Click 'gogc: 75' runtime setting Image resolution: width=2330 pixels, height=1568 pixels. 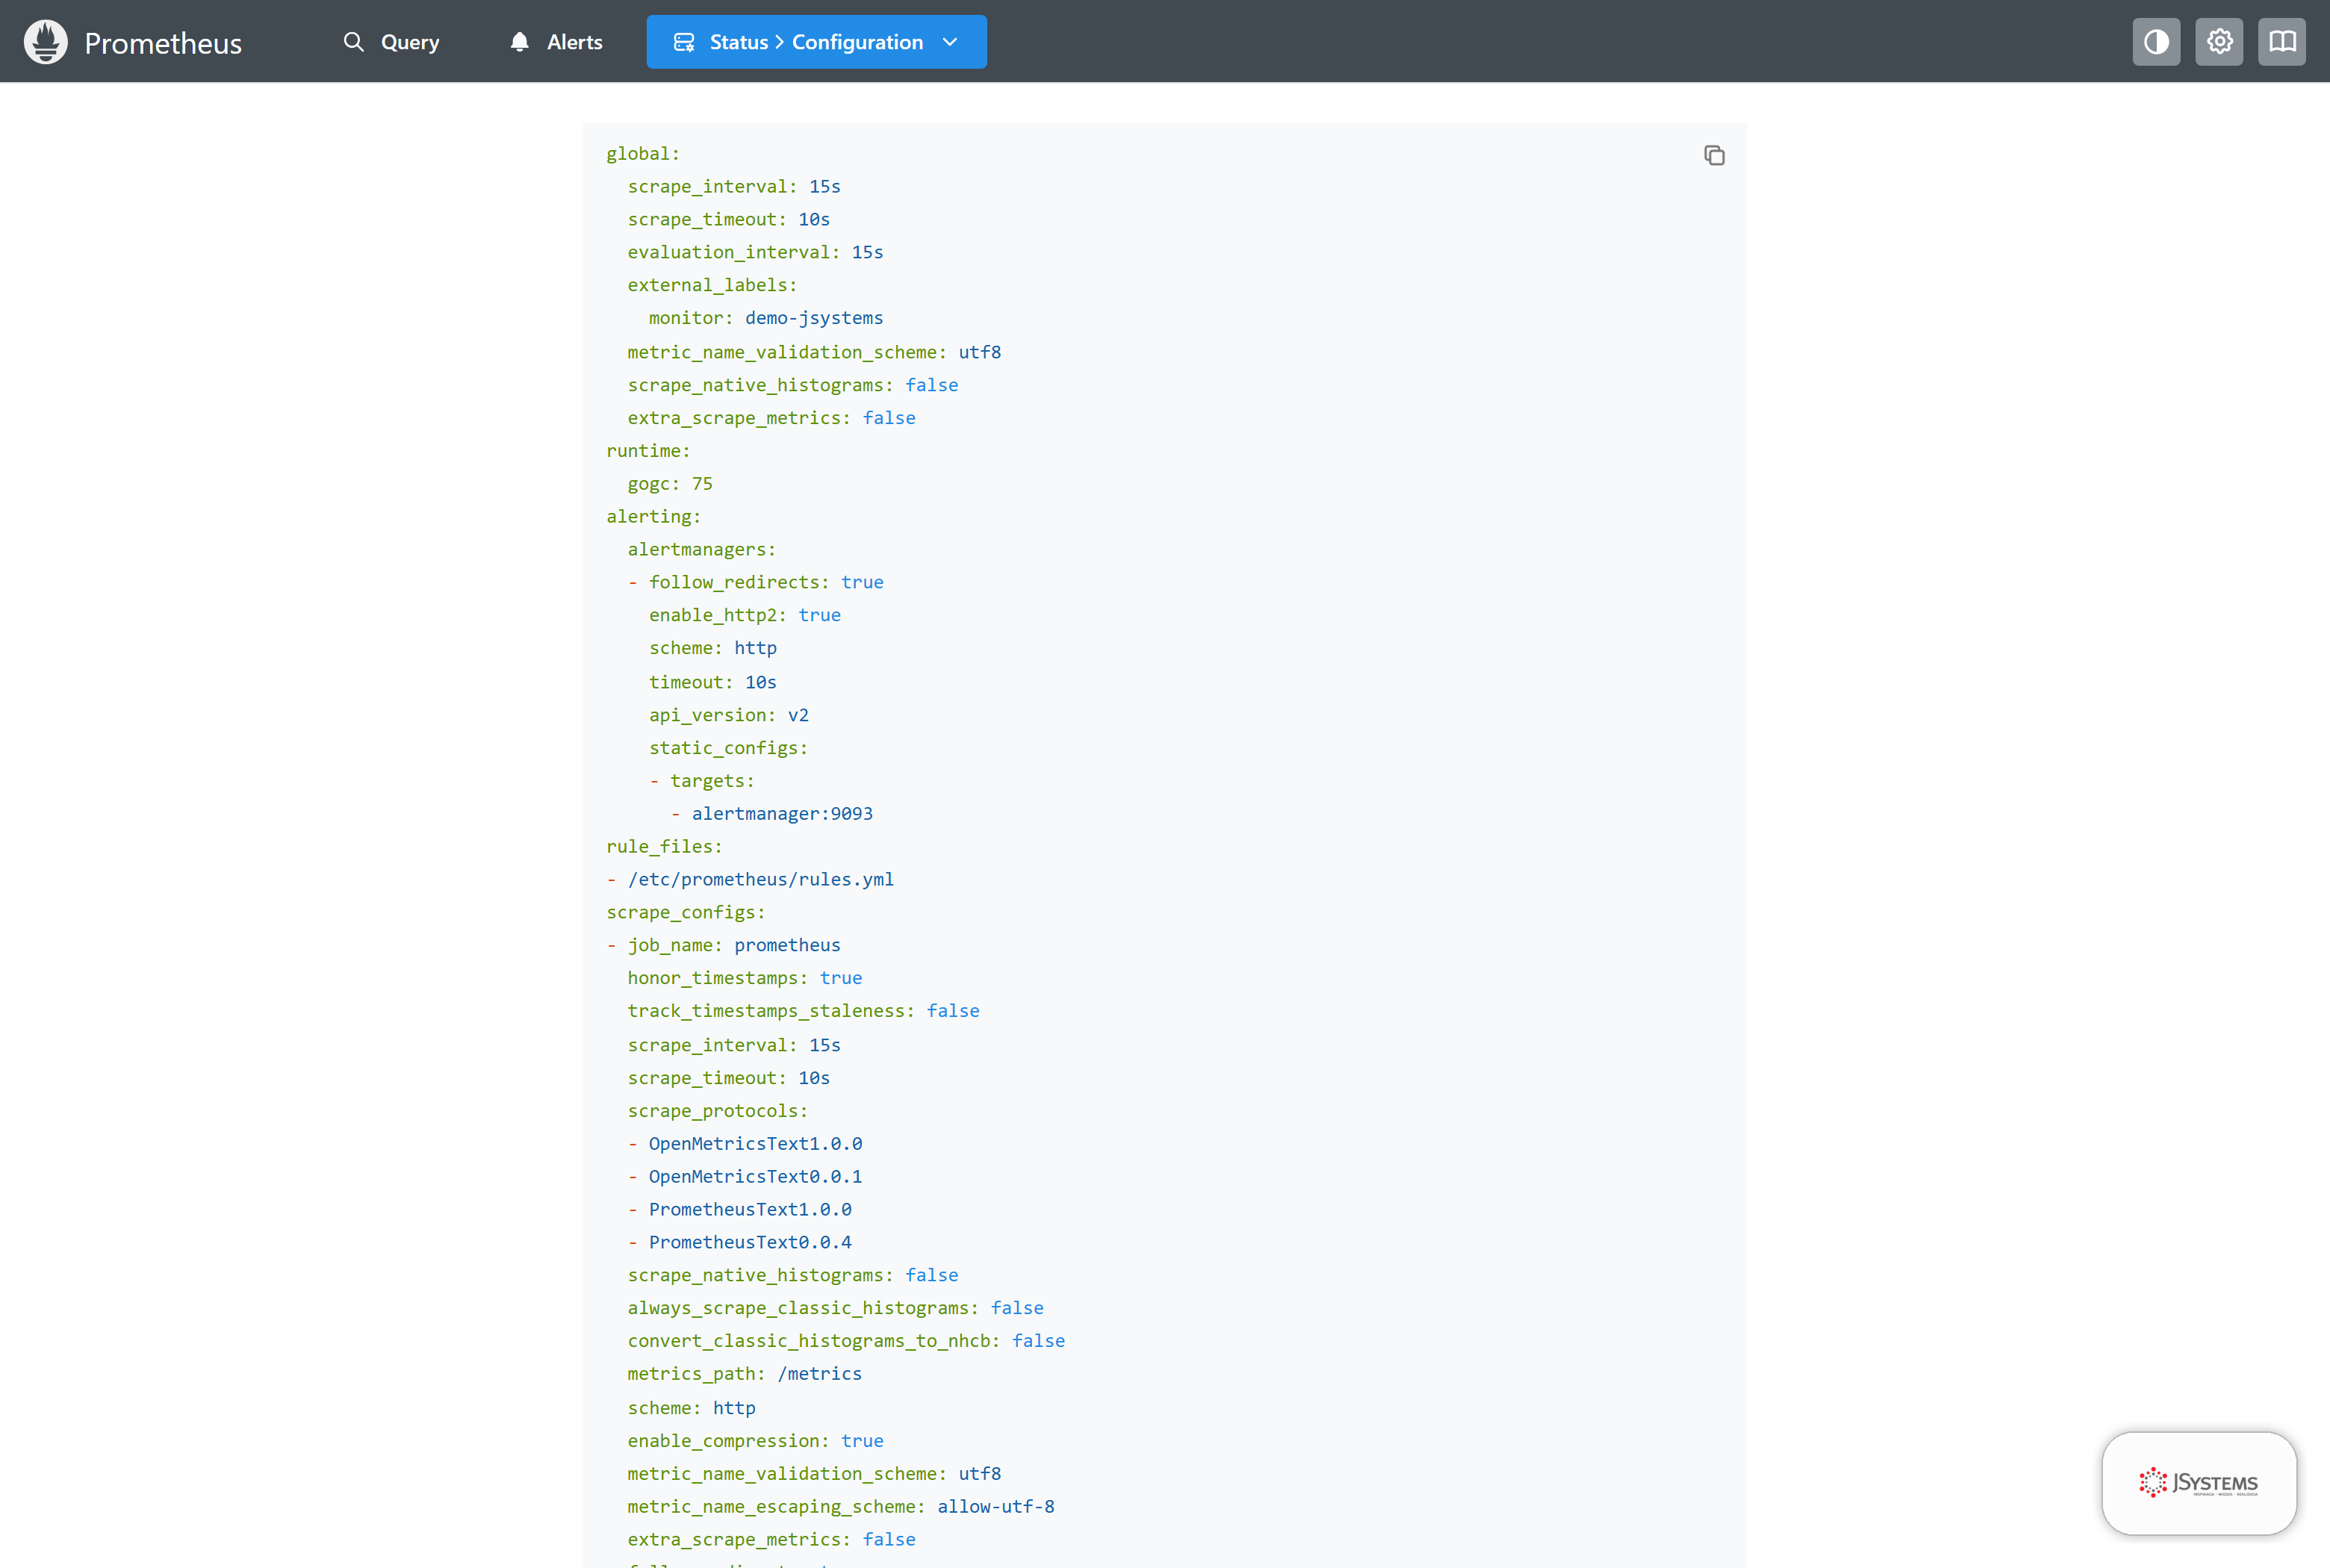(x=670, y=483)
